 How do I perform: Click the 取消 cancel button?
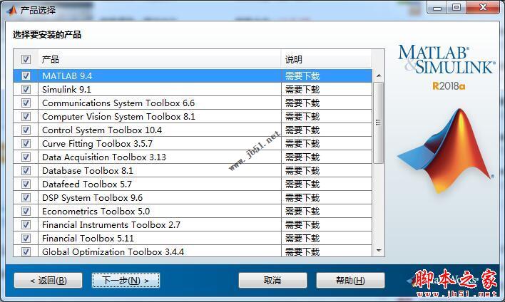(x=272, y=281)
